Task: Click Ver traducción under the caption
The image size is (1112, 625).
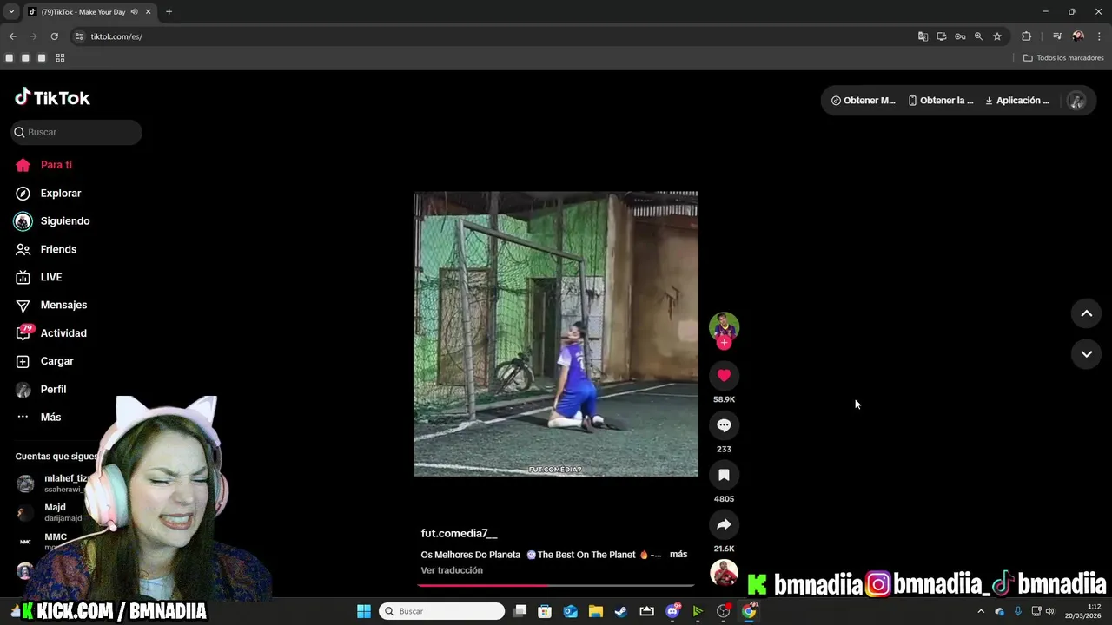Action: 452,570
